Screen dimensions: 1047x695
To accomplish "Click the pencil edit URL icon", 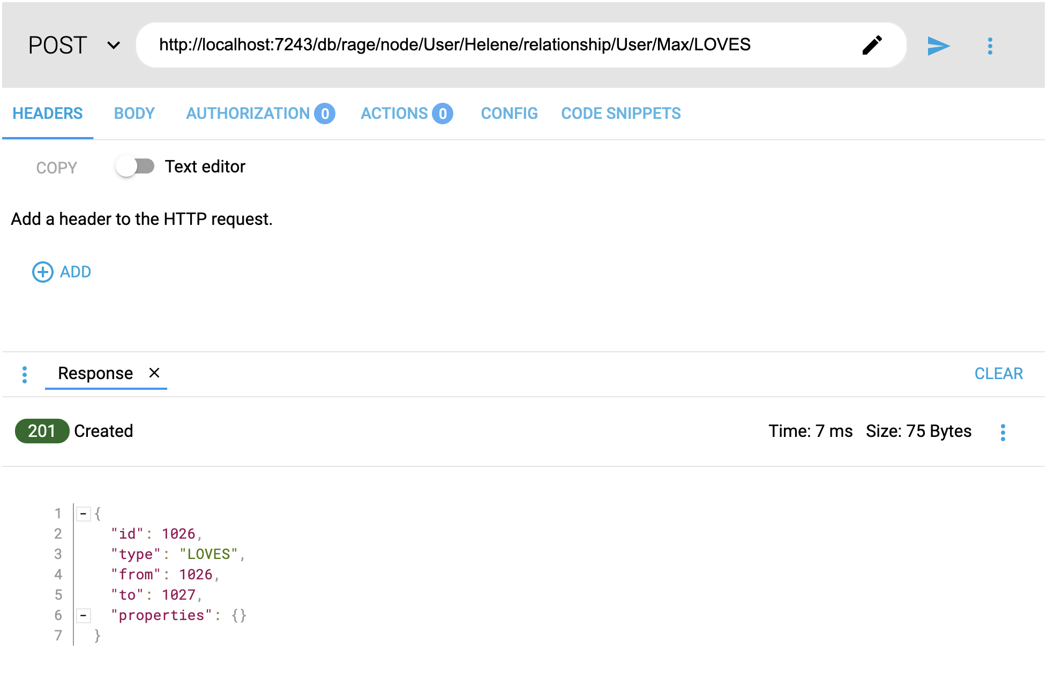I will (872, 46).
